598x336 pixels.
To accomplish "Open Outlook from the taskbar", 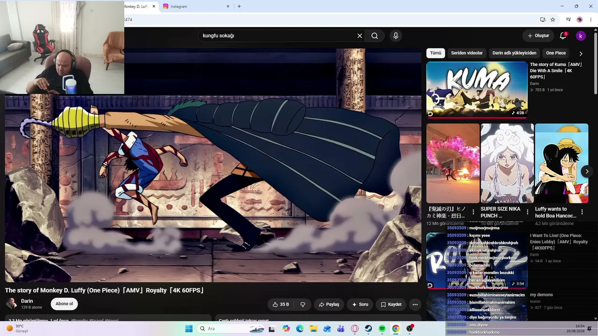I will coord(327,329).
